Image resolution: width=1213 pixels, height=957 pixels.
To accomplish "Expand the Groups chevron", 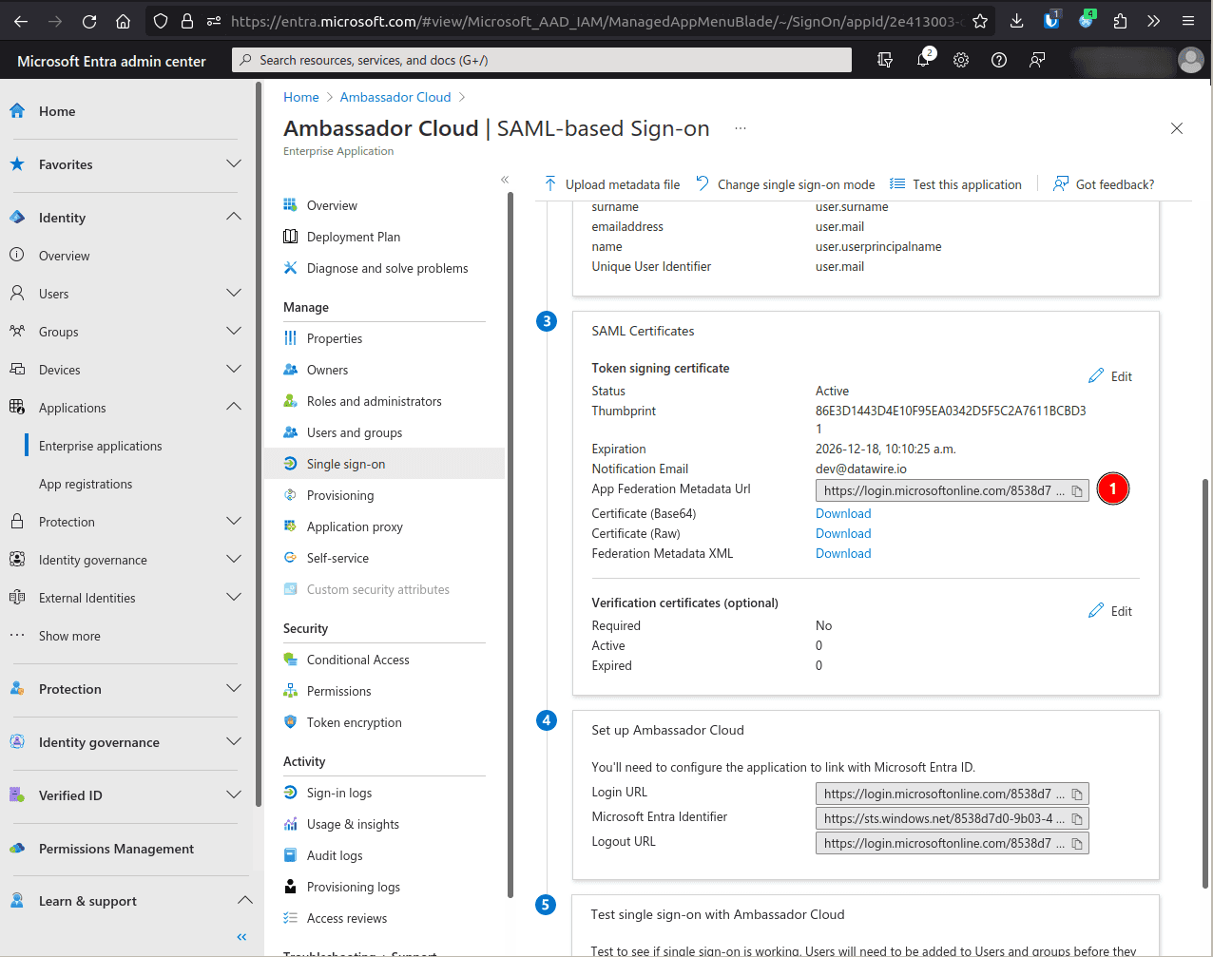I will (234, 332).
